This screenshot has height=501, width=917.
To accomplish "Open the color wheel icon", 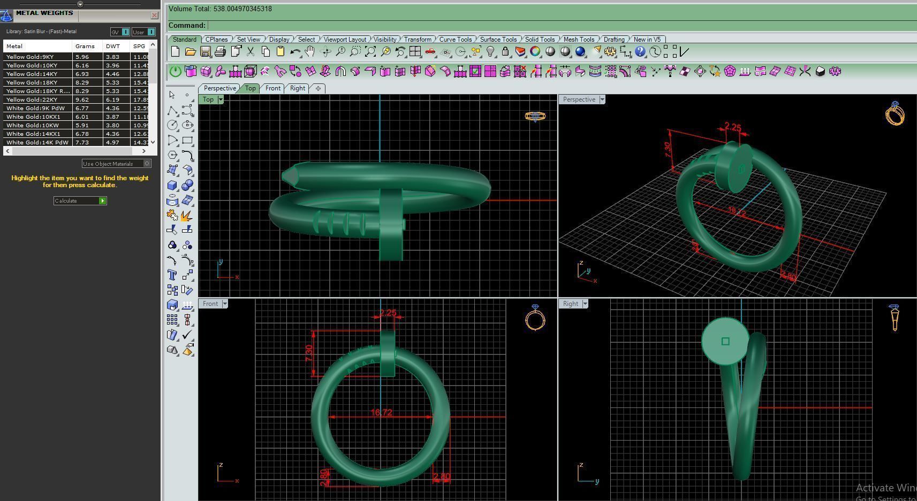I will [535, 52].
